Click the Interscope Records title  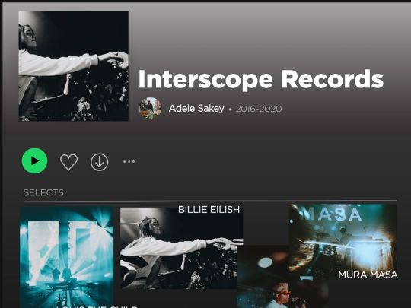(x=261, y=80)
